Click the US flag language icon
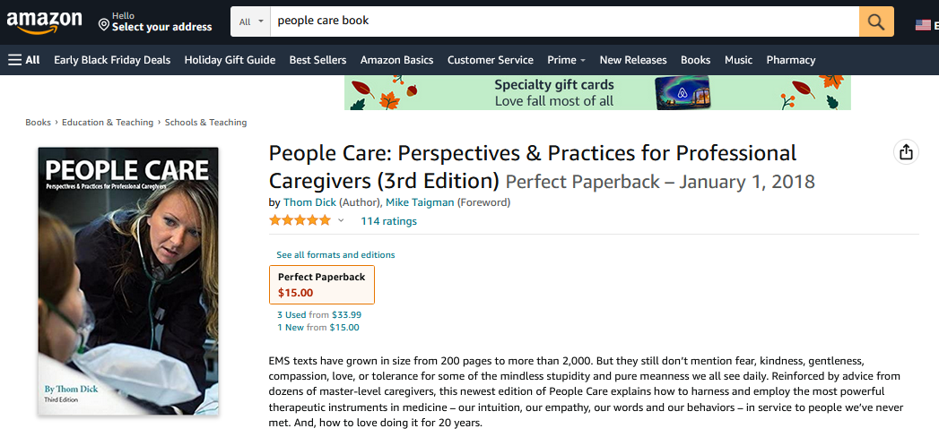 click(x=923, y=25)
